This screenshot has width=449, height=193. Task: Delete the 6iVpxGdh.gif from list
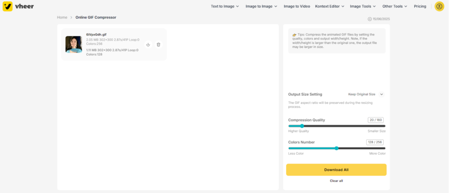(x=159, y=45)
